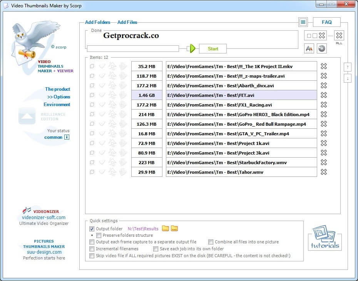Image resolution: width=358 pixels, height=281 pixels.
Task: Select the GTA_V_PC_Trailer.mp4 file path
Action: tap(241, 134)
